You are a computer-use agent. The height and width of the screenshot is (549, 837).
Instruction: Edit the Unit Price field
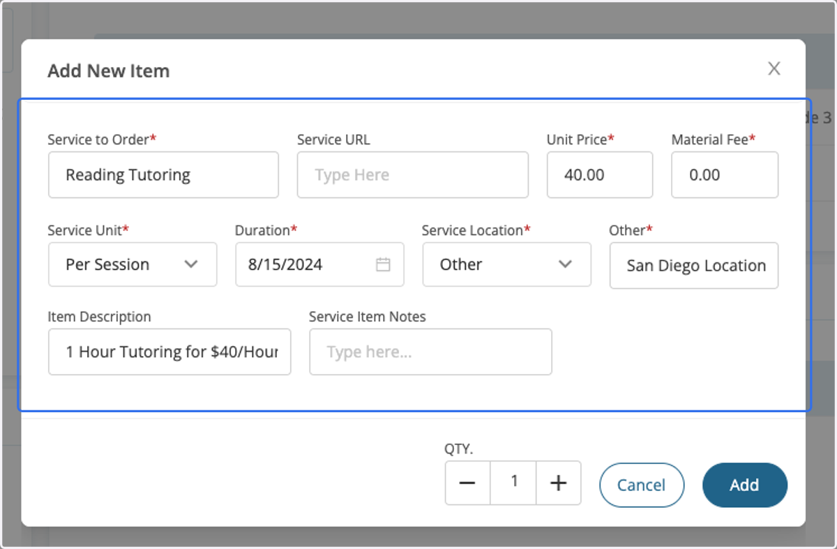(x=600, y=175)
